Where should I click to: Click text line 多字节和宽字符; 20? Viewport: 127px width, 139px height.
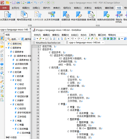click(78, 98)
